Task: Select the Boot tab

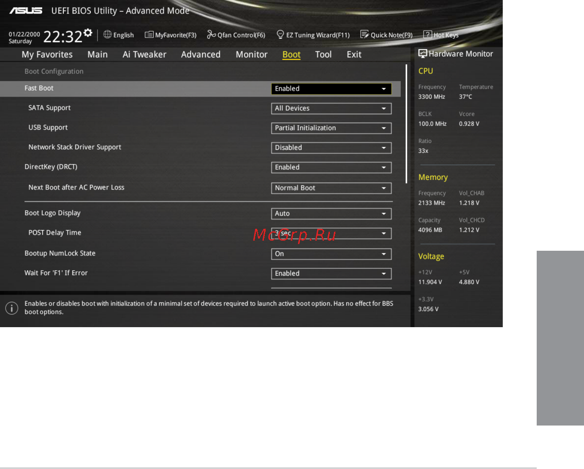Action: tap(291, 54)
